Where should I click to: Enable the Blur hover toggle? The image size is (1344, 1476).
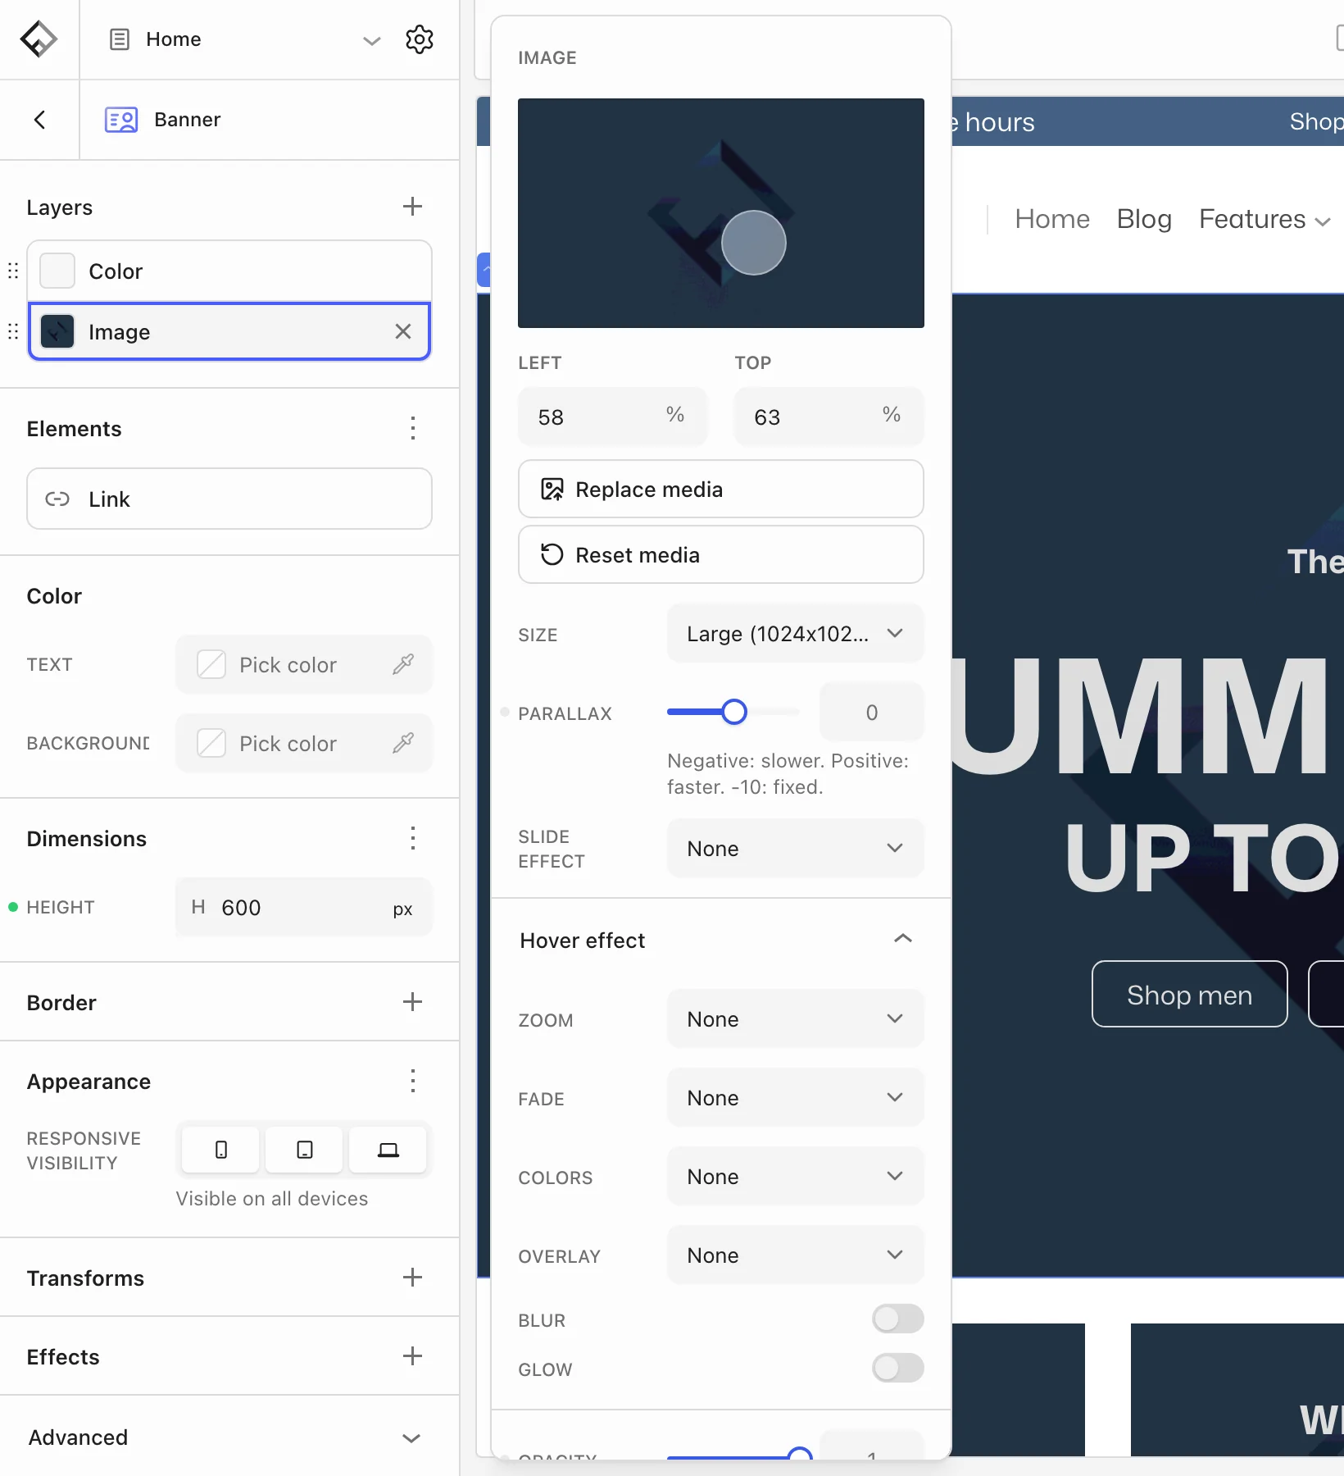(897, 1319)
